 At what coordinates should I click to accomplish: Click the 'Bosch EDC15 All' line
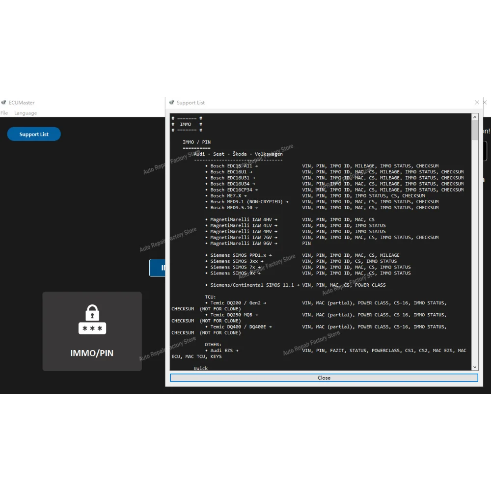322,166
